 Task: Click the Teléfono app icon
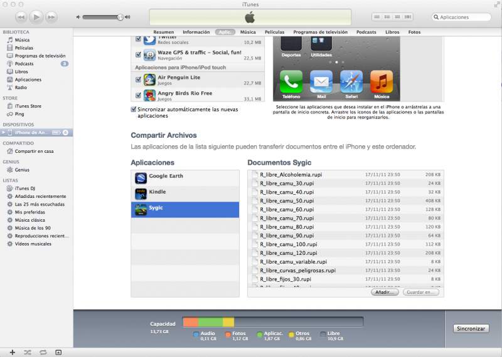(291, 81)
